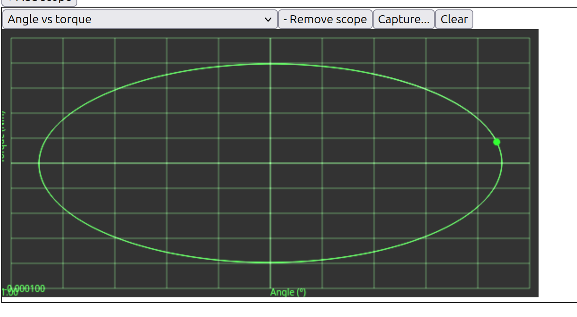This screenshot has height=317, width=577.
Task: Expand the scope type chevron arrow
Action: [268, 20]
